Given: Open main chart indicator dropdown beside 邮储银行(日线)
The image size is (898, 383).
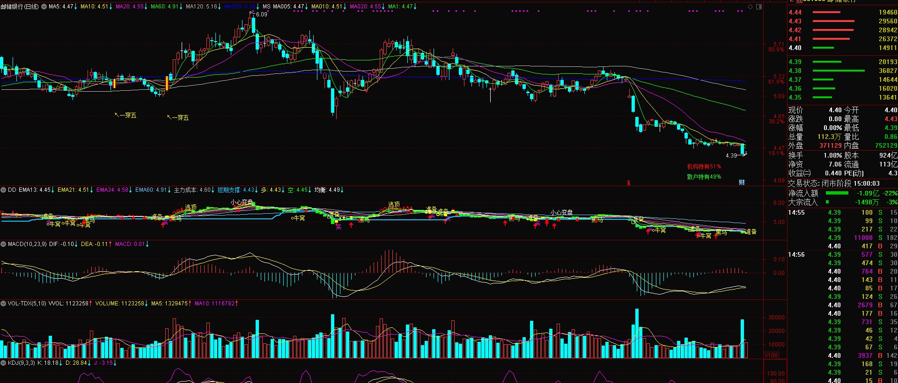Looking at the screenshot, I should [44, 7].
